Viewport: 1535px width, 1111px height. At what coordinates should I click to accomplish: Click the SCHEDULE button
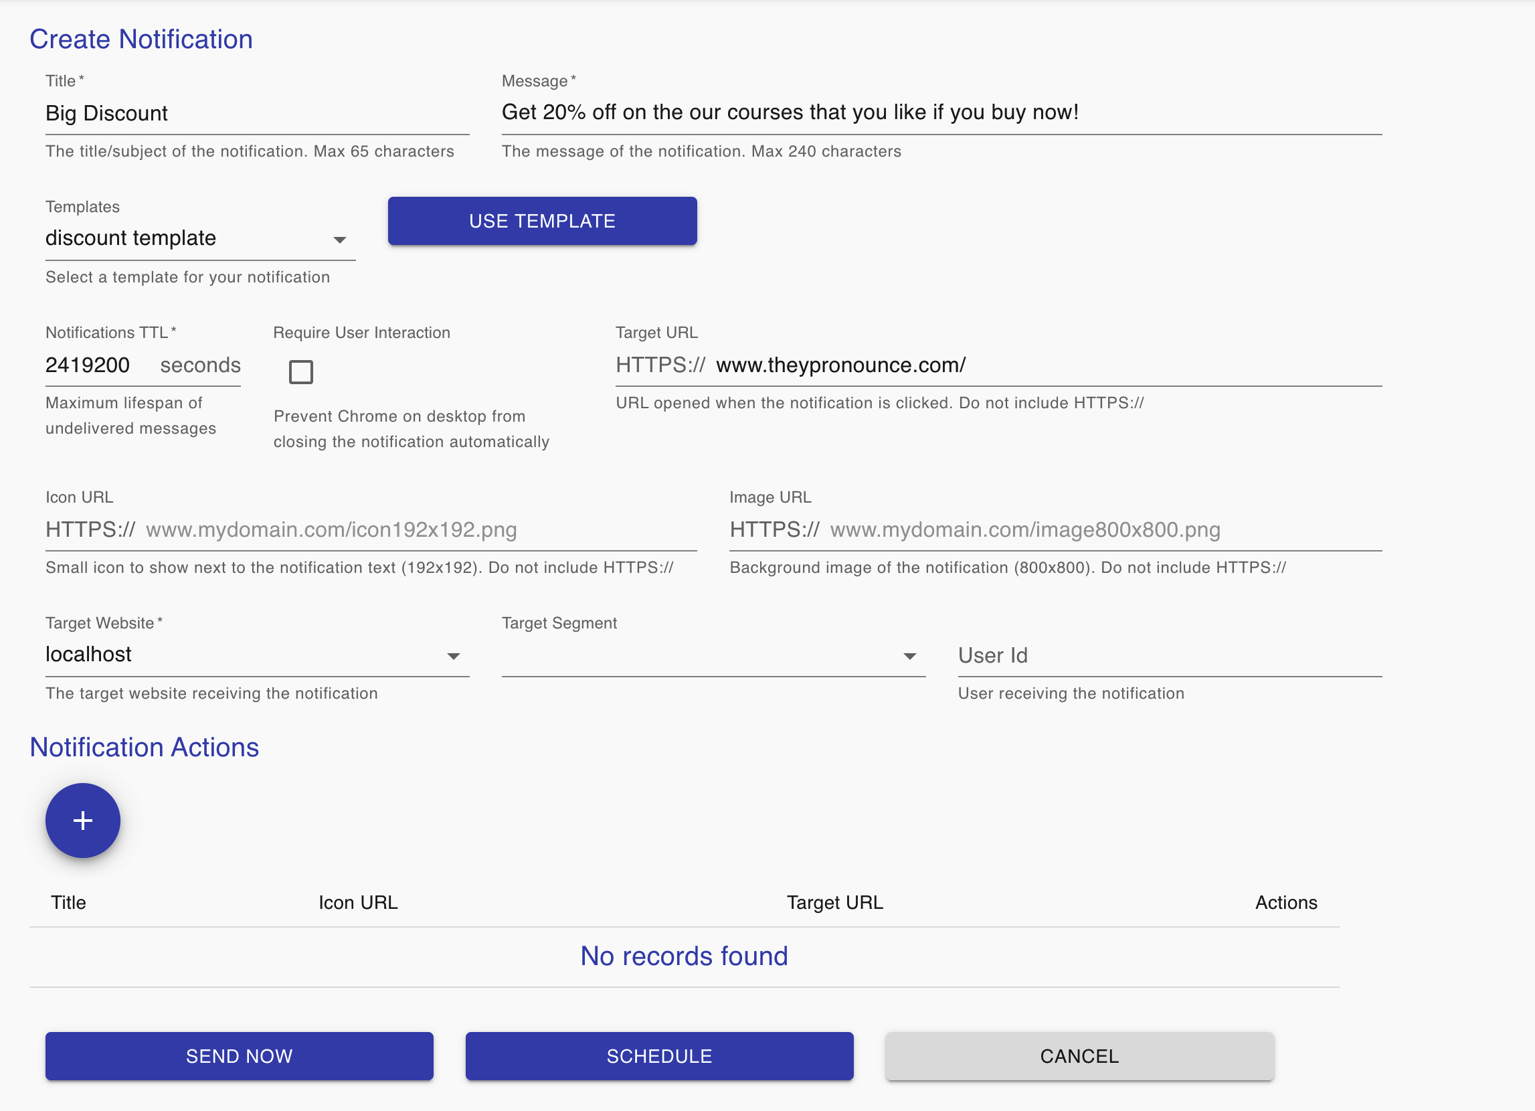point(658,1055)
